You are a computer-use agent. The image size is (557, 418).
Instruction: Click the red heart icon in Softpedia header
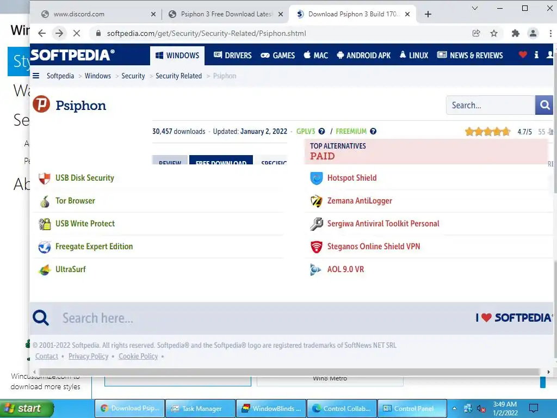tap(523, 55)
